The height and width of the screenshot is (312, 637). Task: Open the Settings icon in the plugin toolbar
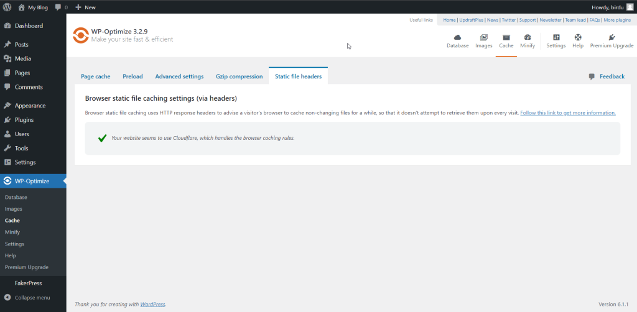tap(556, 37)
